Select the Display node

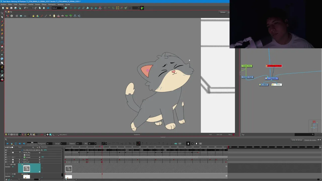[277, 85]
